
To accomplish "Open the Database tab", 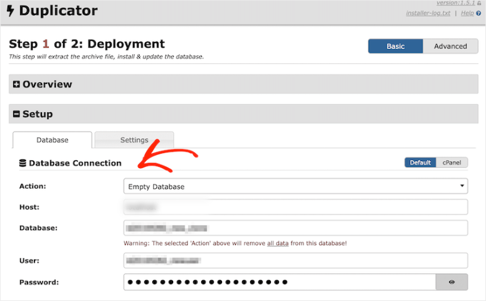I will coord(53,140).
